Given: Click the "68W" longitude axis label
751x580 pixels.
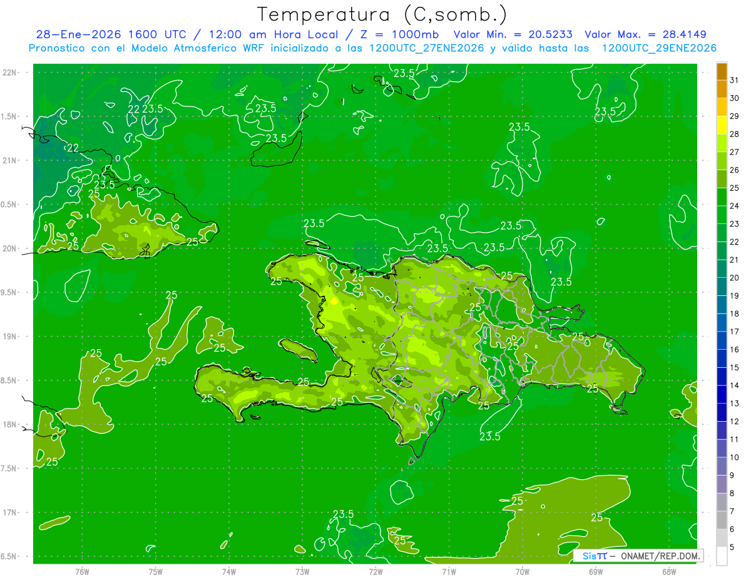Looking at the screenshot, I should point(669,571).
